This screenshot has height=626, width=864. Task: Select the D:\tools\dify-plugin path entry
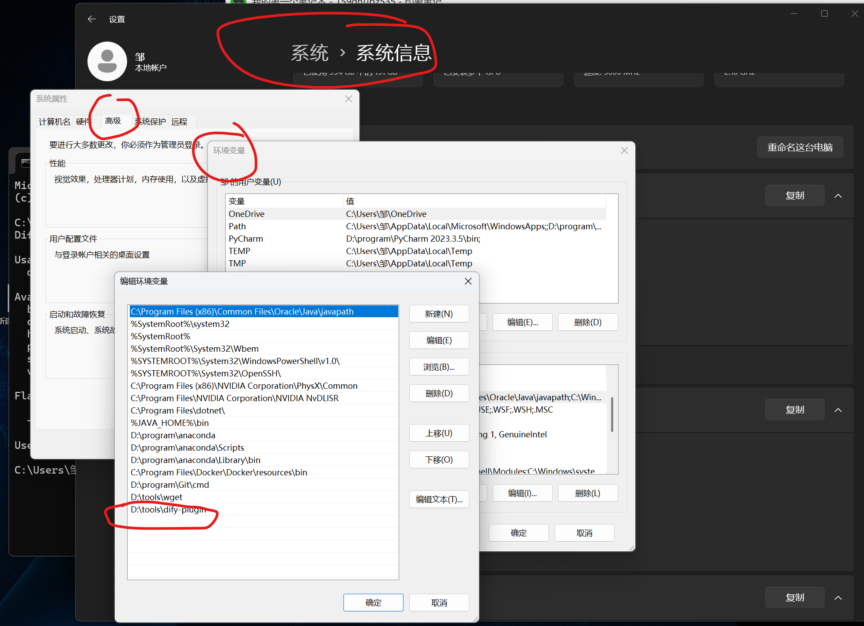[x=169, y=509]
